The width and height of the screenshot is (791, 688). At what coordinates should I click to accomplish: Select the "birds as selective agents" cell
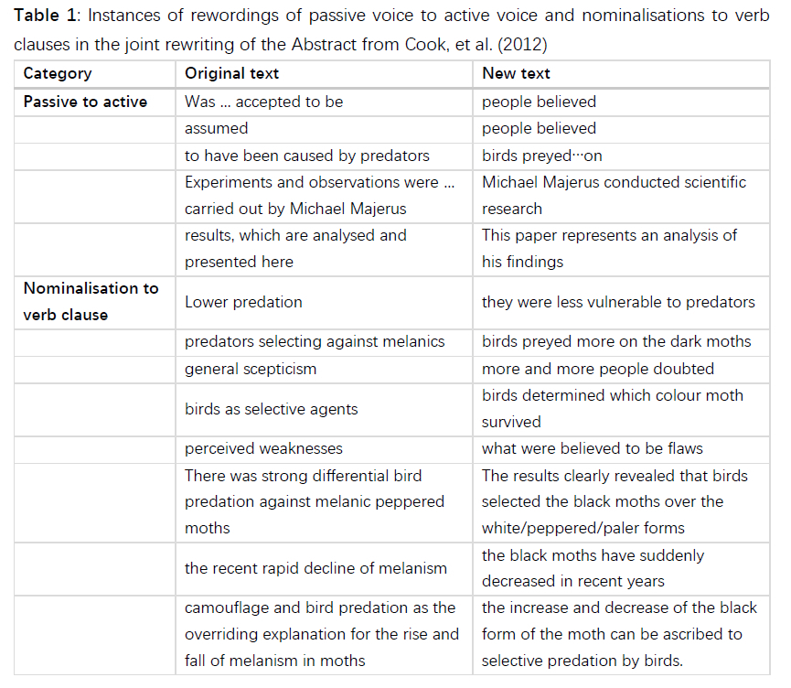(271, 409)
